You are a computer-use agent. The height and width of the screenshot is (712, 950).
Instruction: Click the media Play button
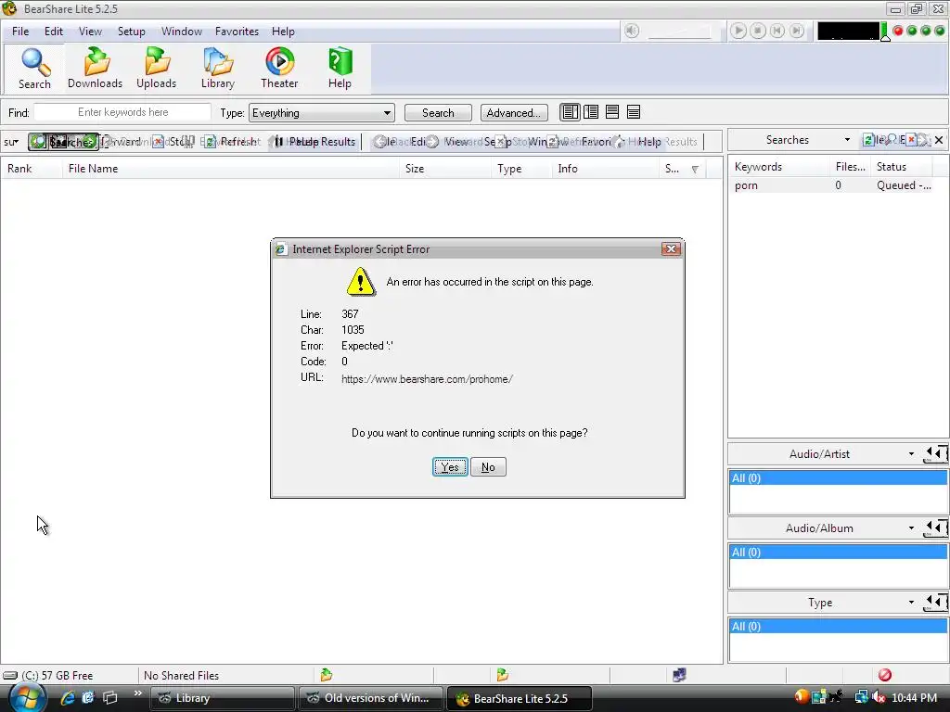coord(738,31)
